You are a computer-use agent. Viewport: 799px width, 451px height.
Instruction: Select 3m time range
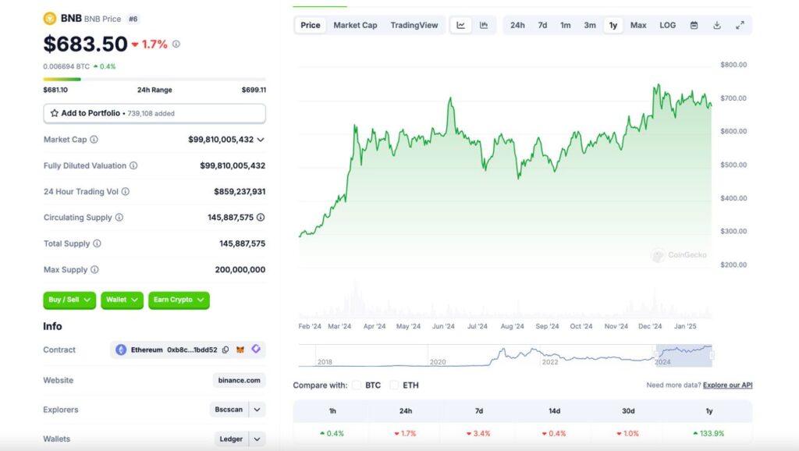point(590,25)
